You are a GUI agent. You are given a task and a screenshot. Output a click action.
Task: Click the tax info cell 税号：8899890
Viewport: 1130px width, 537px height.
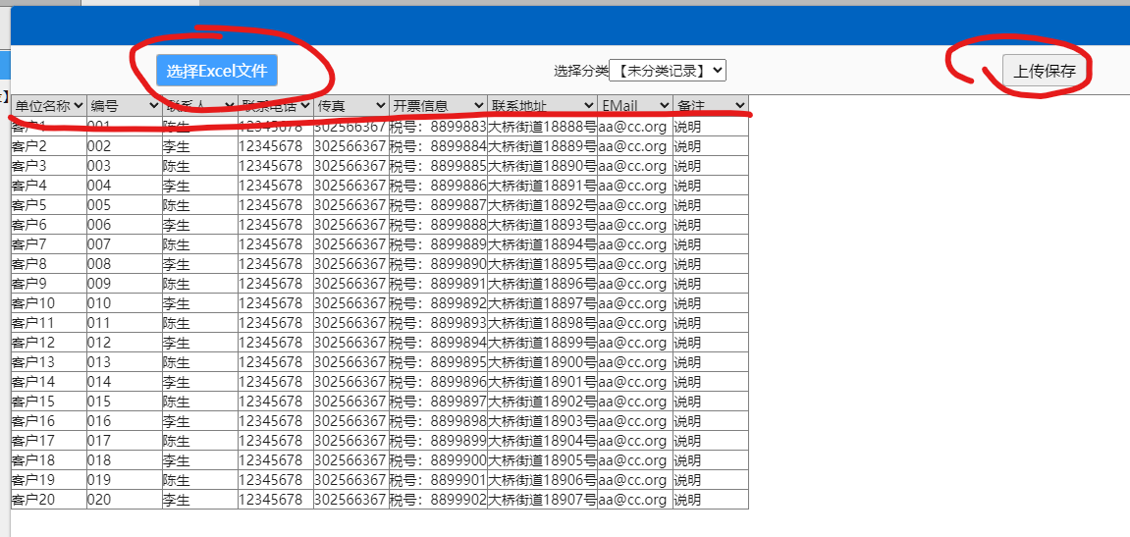(438, 264)
